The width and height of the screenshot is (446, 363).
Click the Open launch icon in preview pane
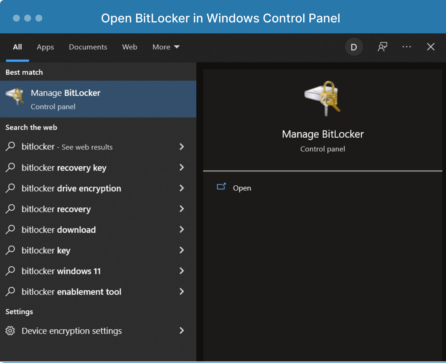[x=221, y=187]
